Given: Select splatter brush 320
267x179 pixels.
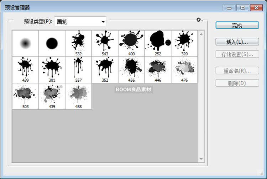Looking at the screenshot, I should point(184,43).
